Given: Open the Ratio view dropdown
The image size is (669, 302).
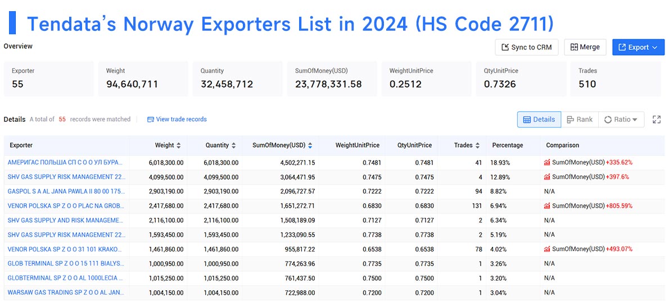Looking at the screenshot, I should [x=621, y=120].
